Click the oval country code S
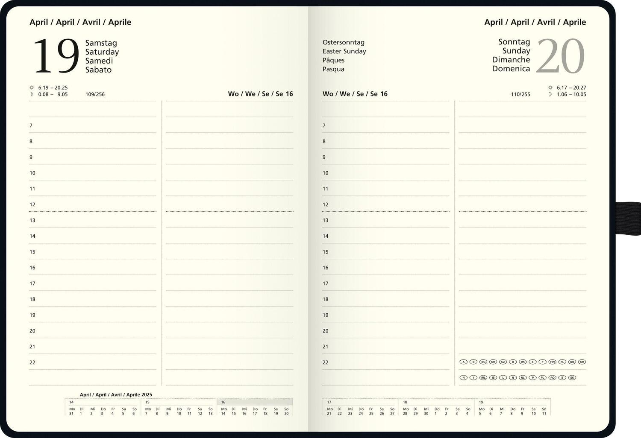The height and width of the screenshot is (438, 641). pyautogui.click(x=562, y=378)
